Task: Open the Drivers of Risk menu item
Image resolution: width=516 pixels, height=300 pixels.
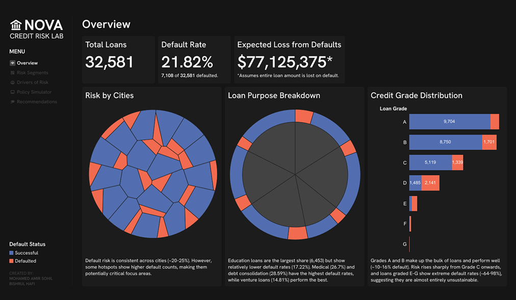Action: tap(32, 82)
